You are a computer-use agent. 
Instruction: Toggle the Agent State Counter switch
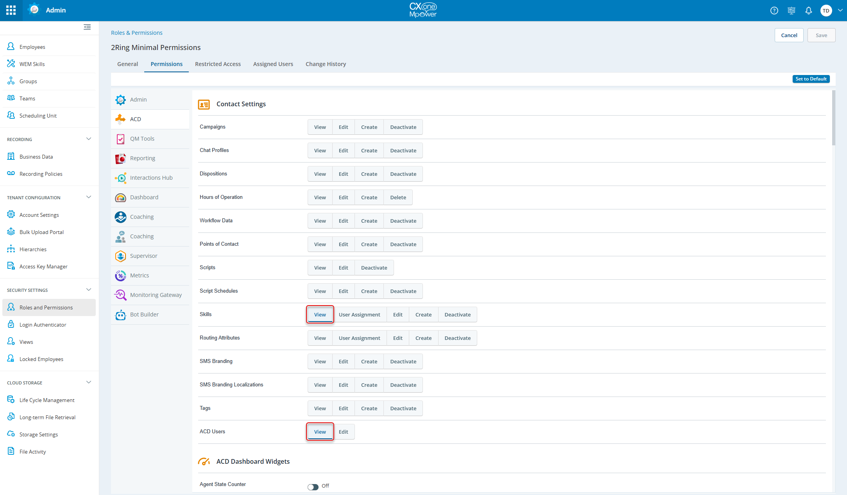point(313,486)
